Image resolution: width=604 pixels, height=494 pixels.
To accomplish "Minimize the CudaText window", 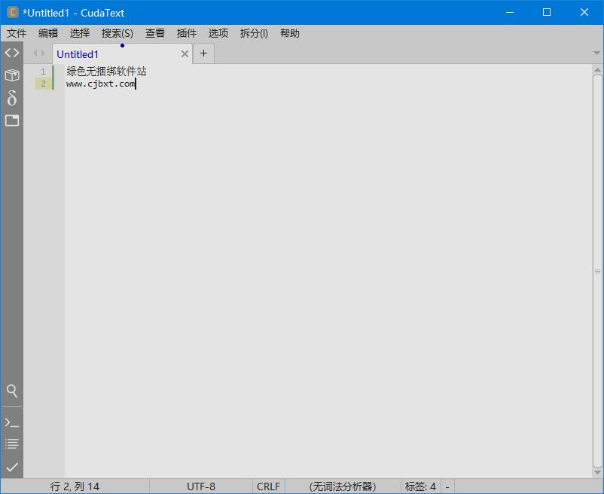I will 510,12.
